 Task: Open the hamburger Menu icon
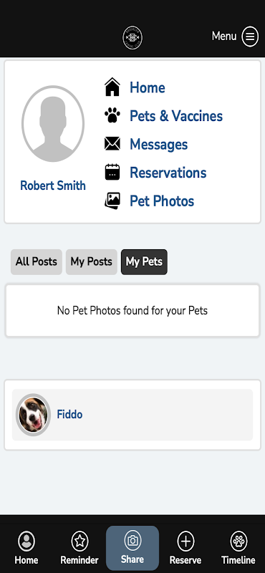coord(250,37)
